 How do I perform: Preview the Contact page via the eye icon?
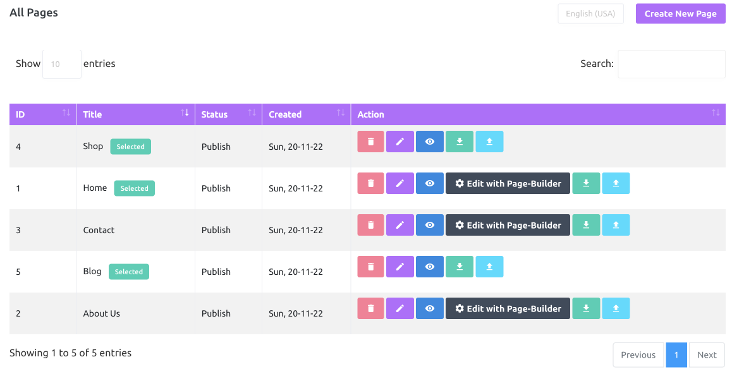[x=430, y=224]
